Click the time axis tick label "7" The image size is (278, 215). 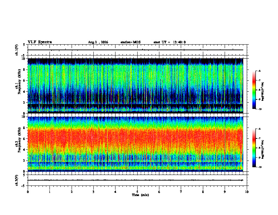181,192
